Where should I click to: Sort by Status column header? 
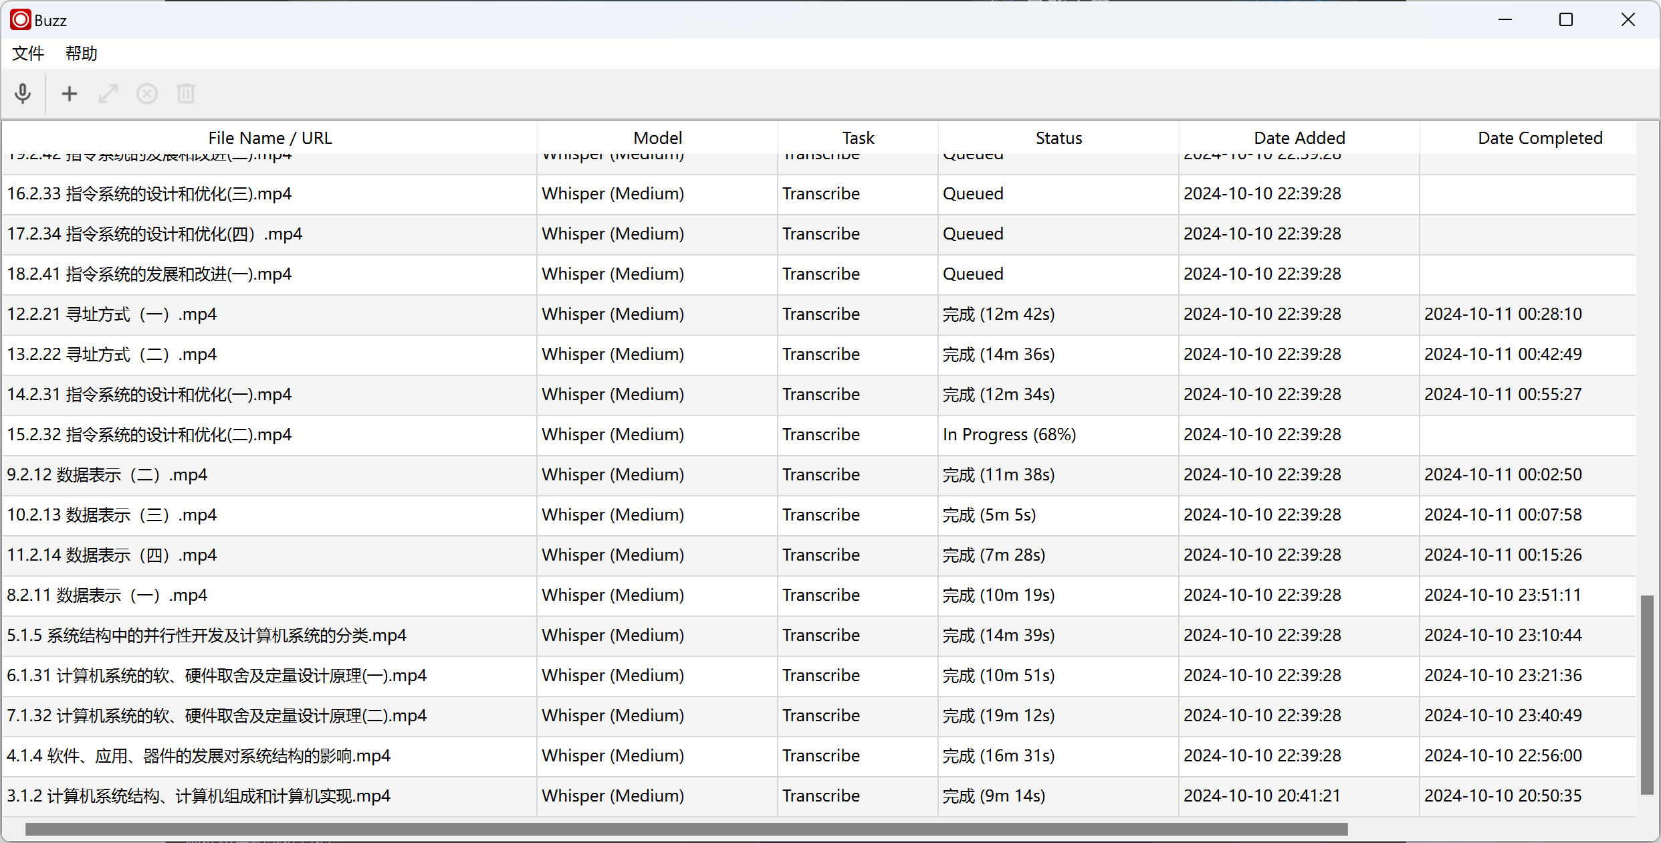[1059, 138]
